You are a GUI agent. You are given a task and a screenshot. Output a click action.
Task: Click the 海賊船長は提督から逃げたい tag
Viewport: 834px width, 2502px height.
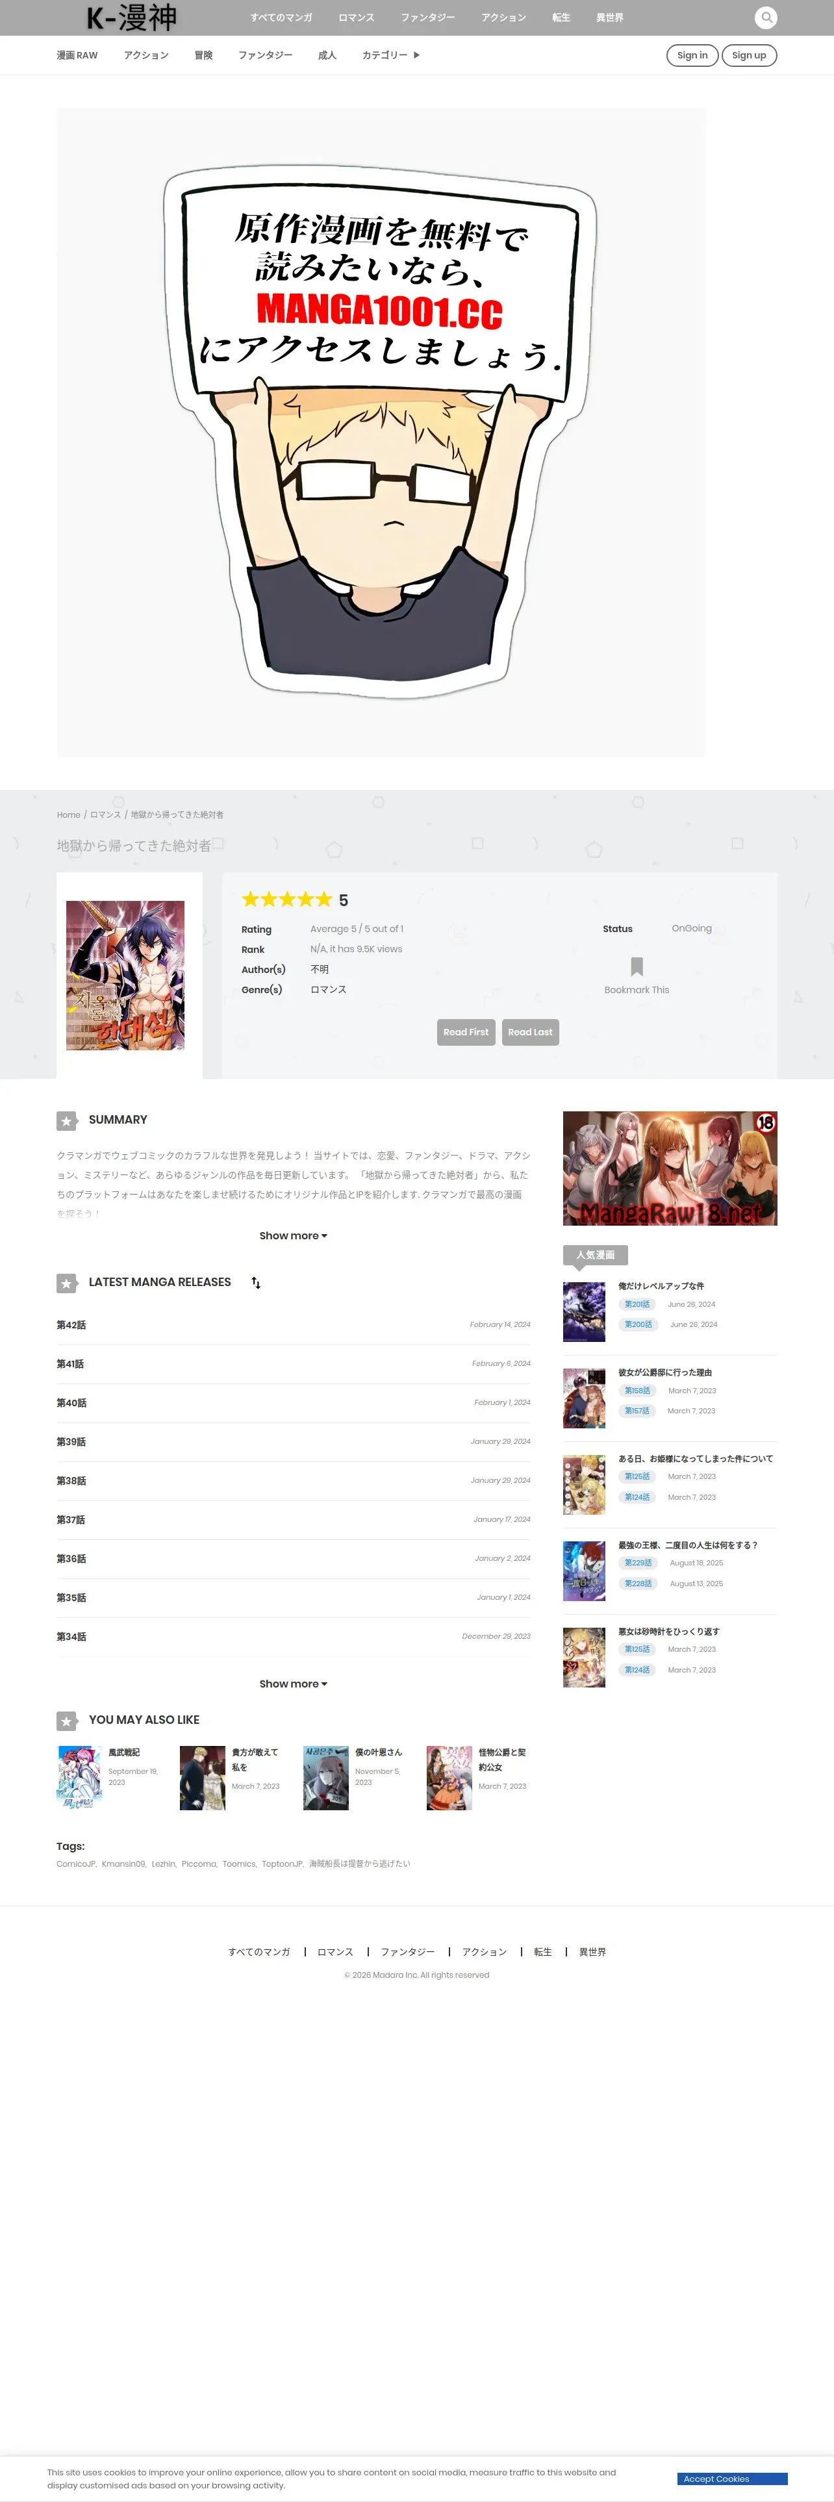(x=359, y=1864)
